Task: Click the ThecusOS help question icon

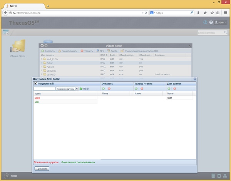Action: click(x=211, y=22)
